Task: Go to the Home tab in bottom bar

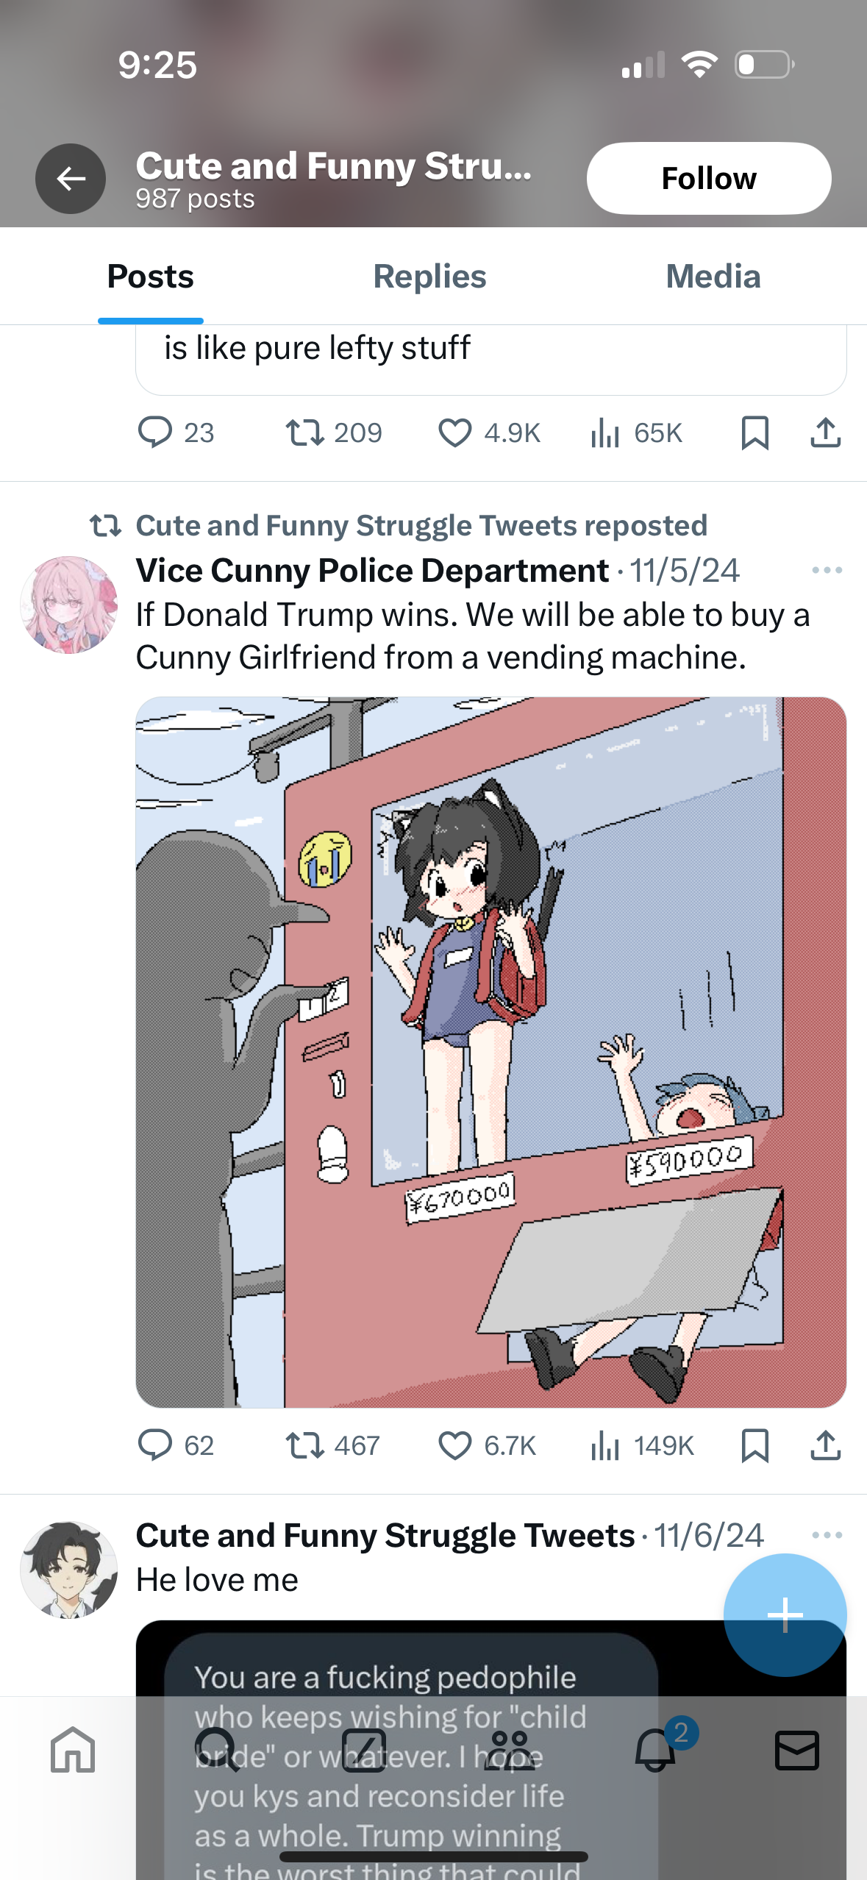Action: tap(73, 1750)
